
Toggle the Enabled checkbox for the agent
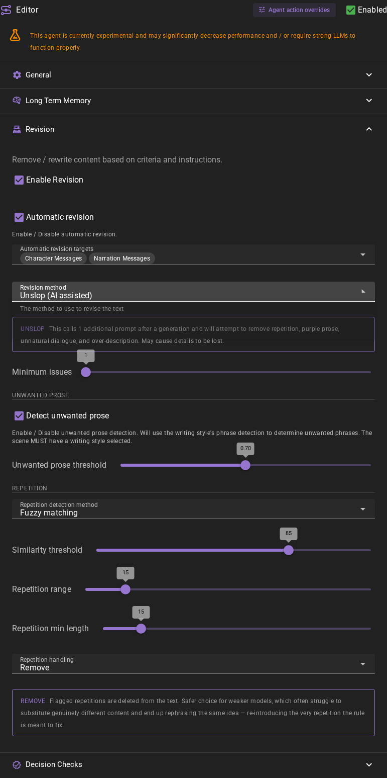pyautogui.click(x=351, y=10)
